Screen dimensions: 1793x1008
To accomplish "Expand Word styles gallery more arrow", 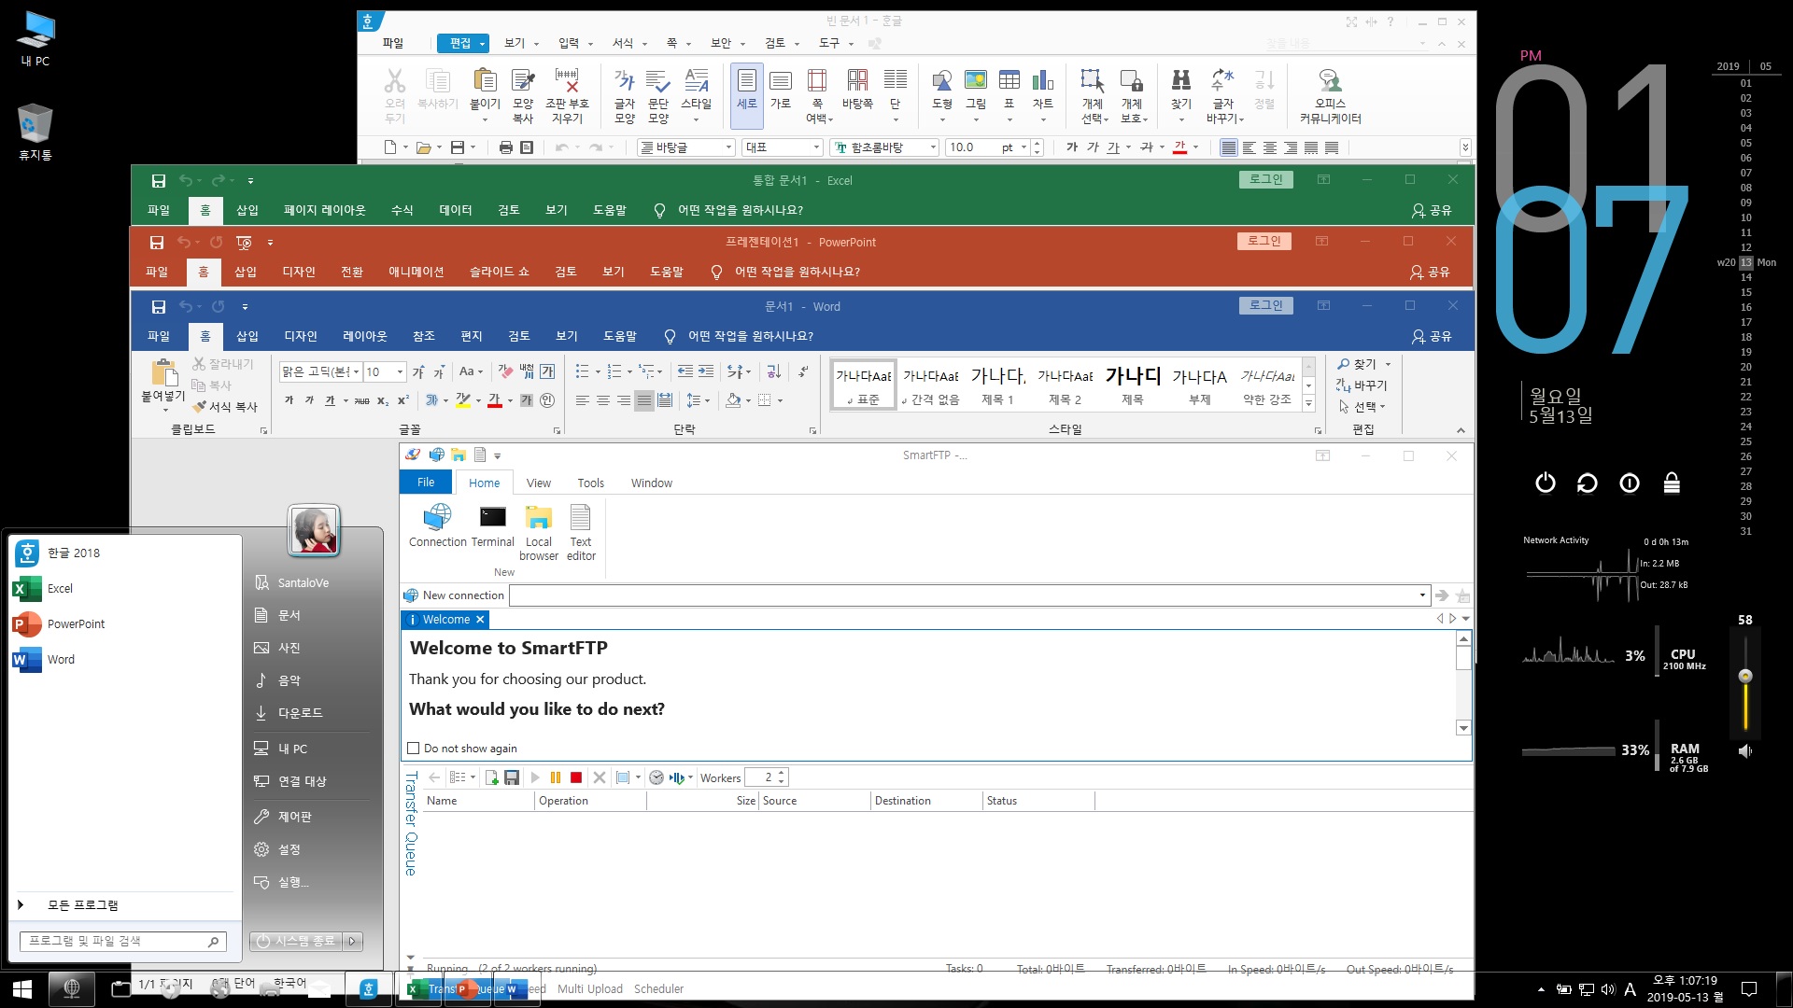I will tap(1309, 403).
